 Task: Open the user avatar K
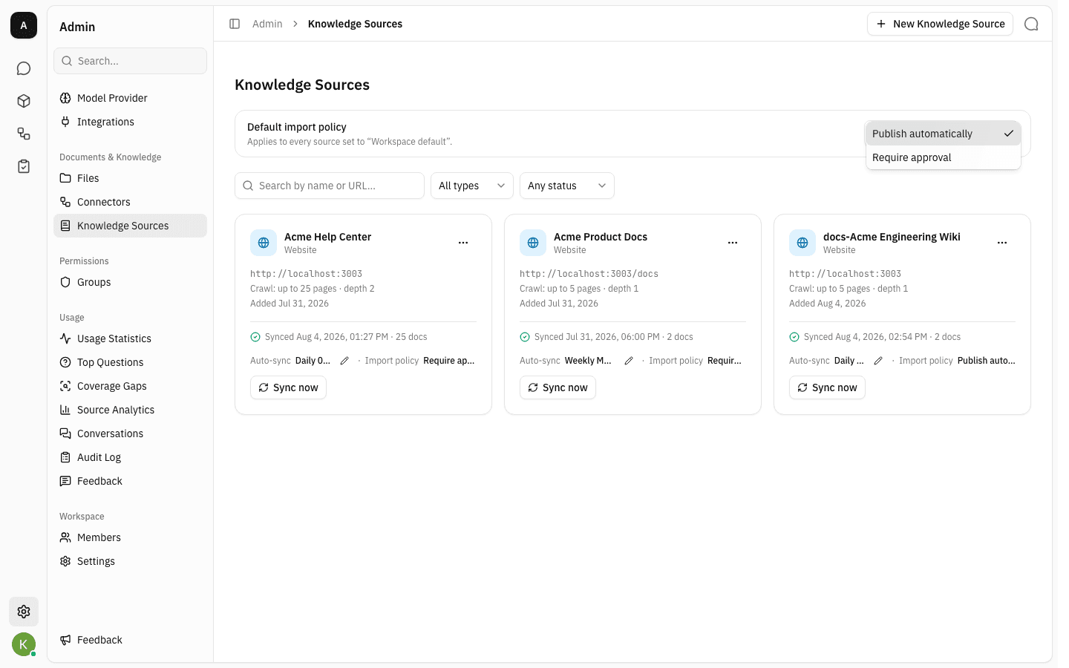(24, 644)
